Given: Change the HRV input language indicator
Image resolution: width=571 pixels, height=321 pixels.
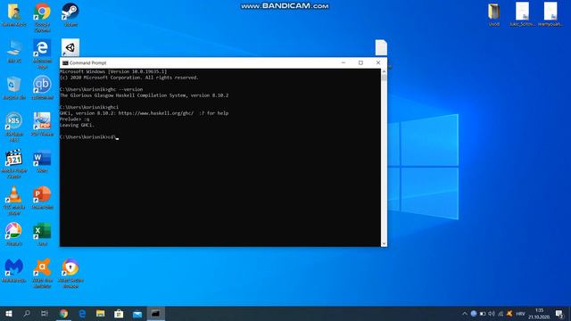Looking at the screenshot, I should click(521, 313).
